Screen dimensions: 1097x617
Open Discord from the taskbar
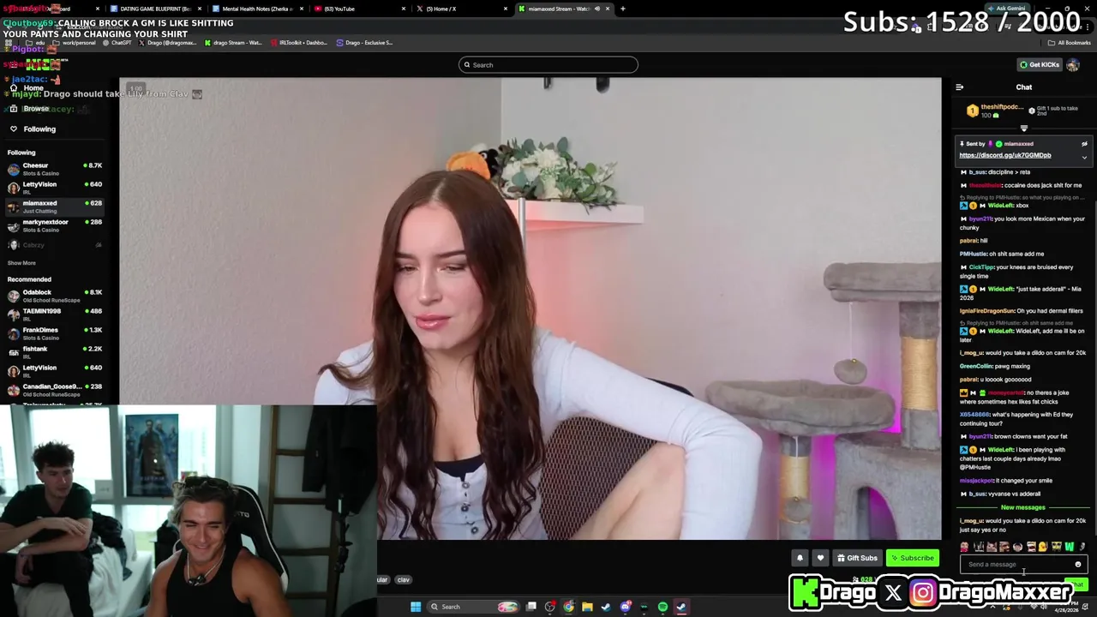pos(626,607)
